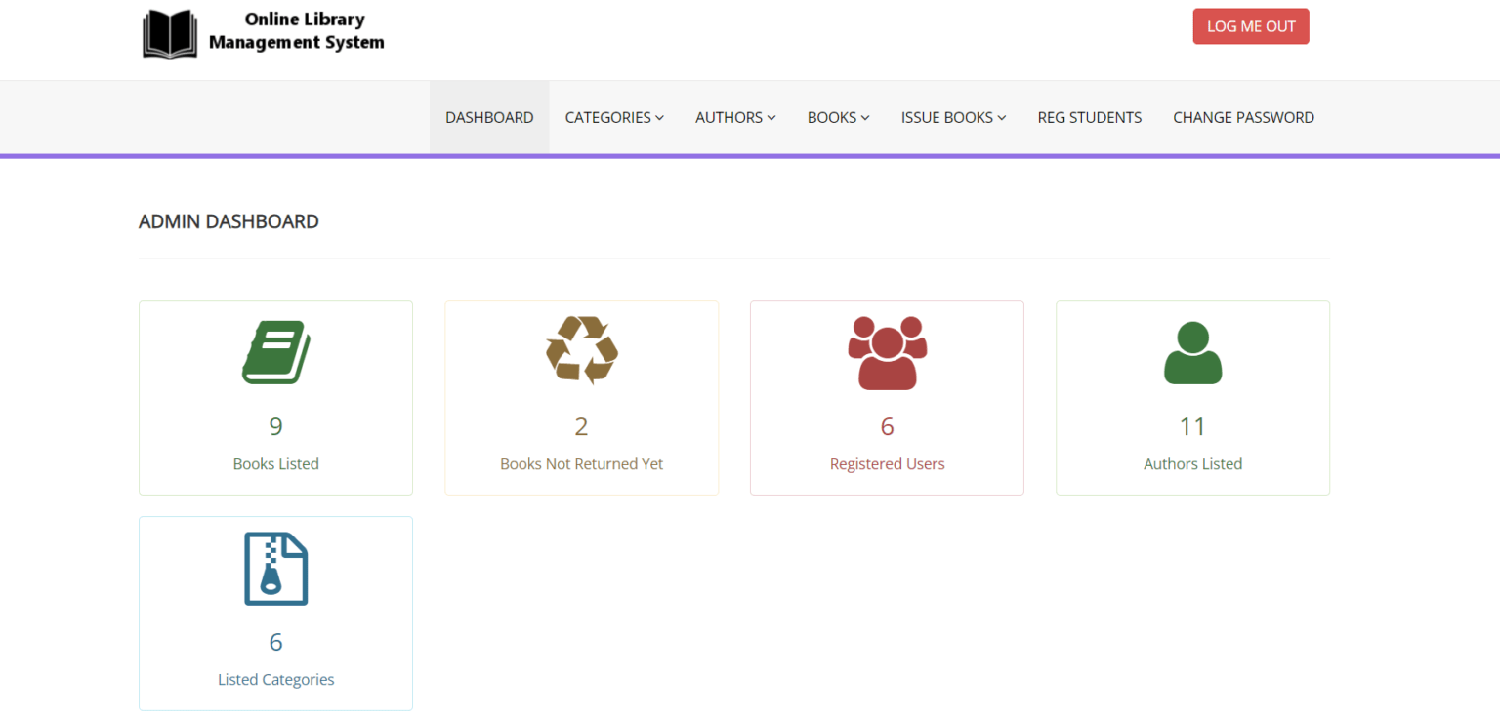Click the red users icon on the pink card
The height and width of the screenshot is (715, 1500).
[x=887, y=351]
